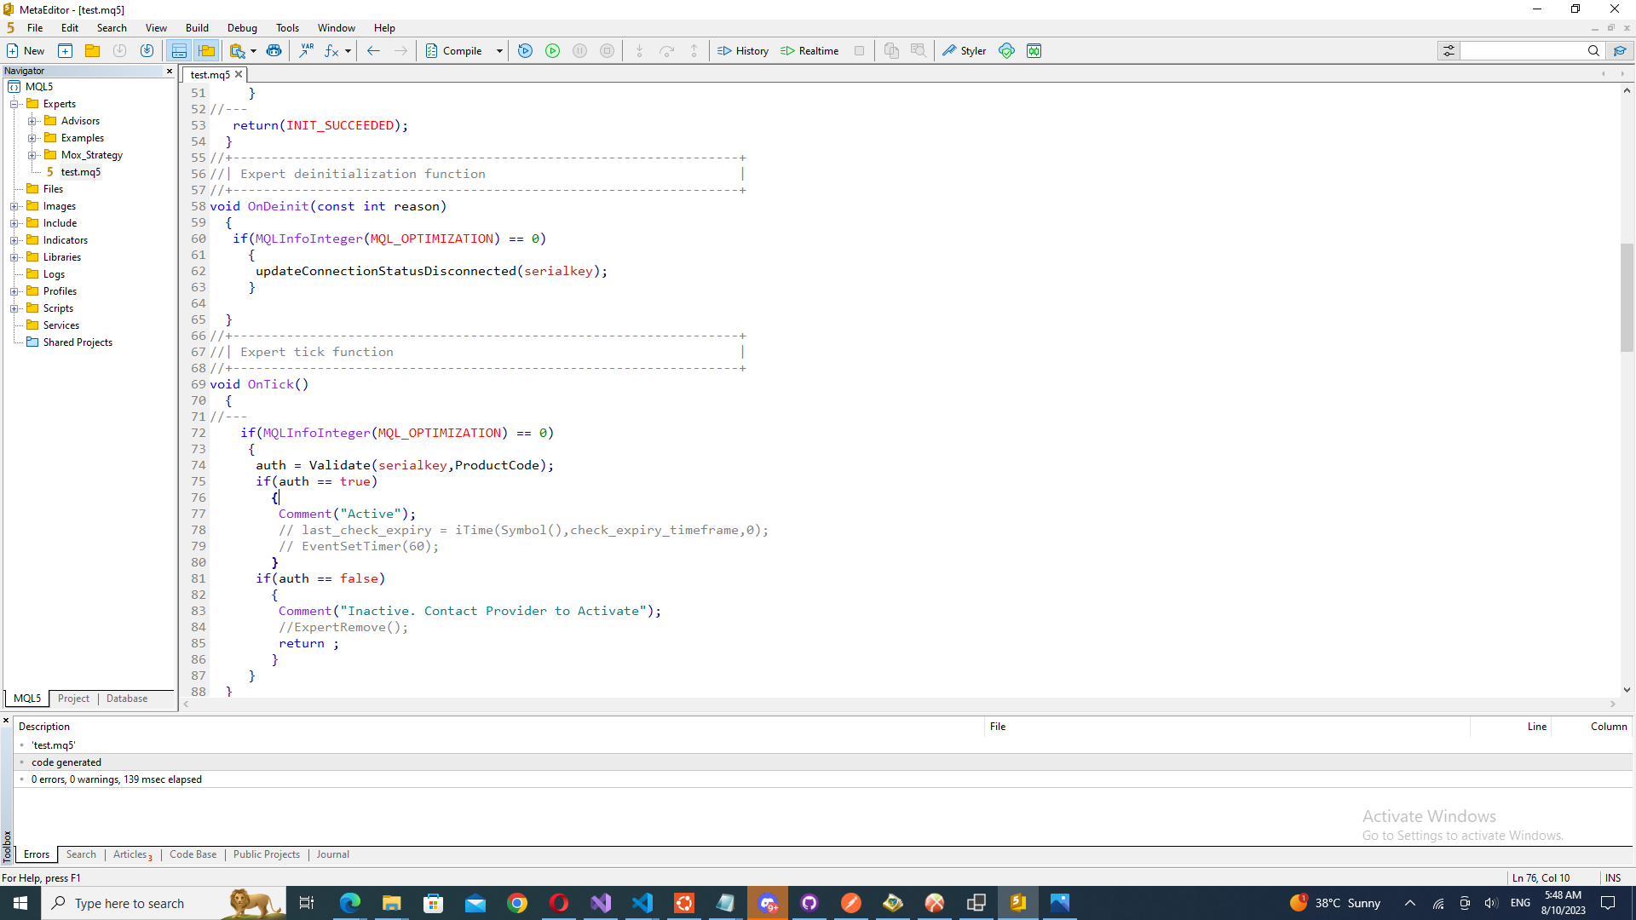The image size is (1636, 920).
Task: Start debugging on history data
Action: (525, 51)
